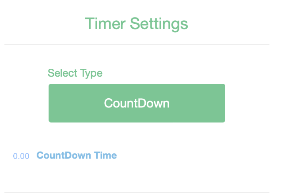This screenshot has height=193, width=288.
Task: Open the CountDown type selector
Action: point(136,103)
